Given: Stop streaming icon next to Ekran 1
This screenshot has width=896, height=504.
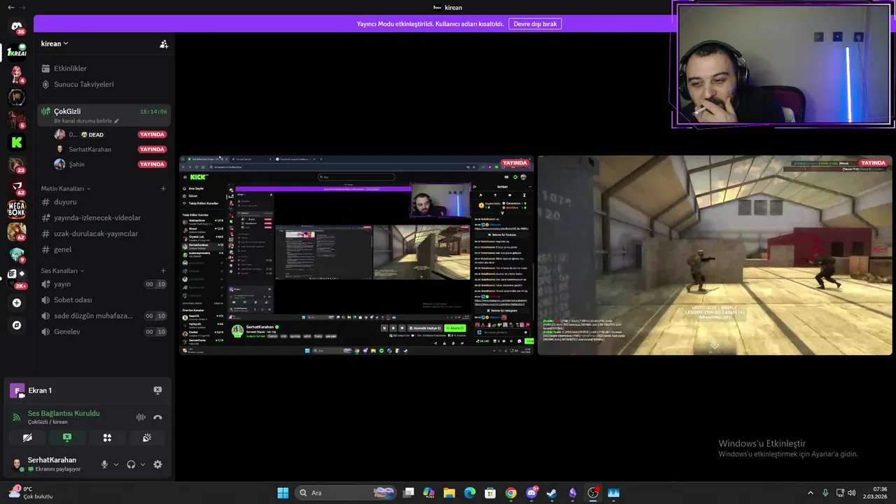Looking at the screenshot, I should click(x=157, y=391).
